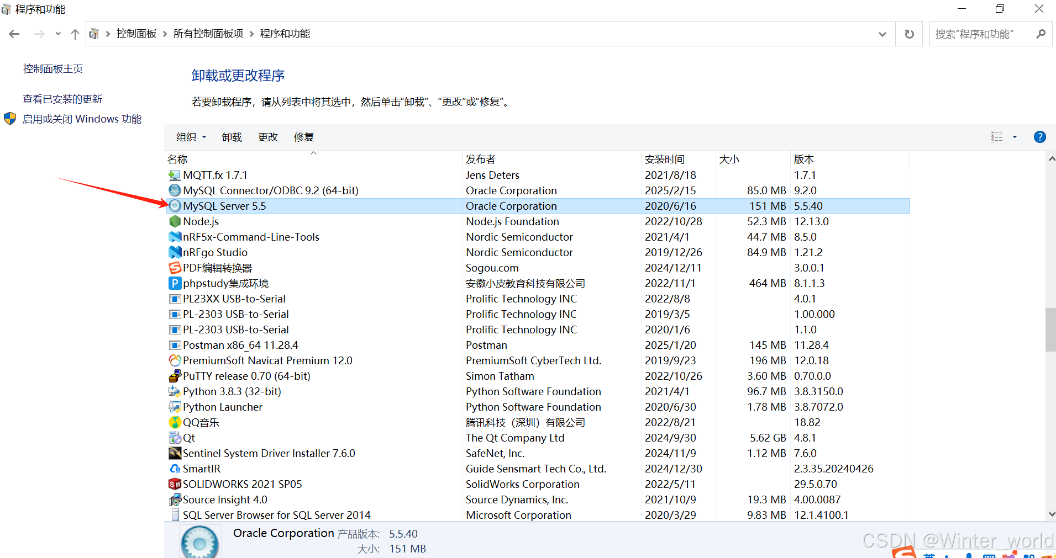Click the Sogou PDF编辑转换器 icon
Screen dimensions: 1056x558
(x=175, y=268)
